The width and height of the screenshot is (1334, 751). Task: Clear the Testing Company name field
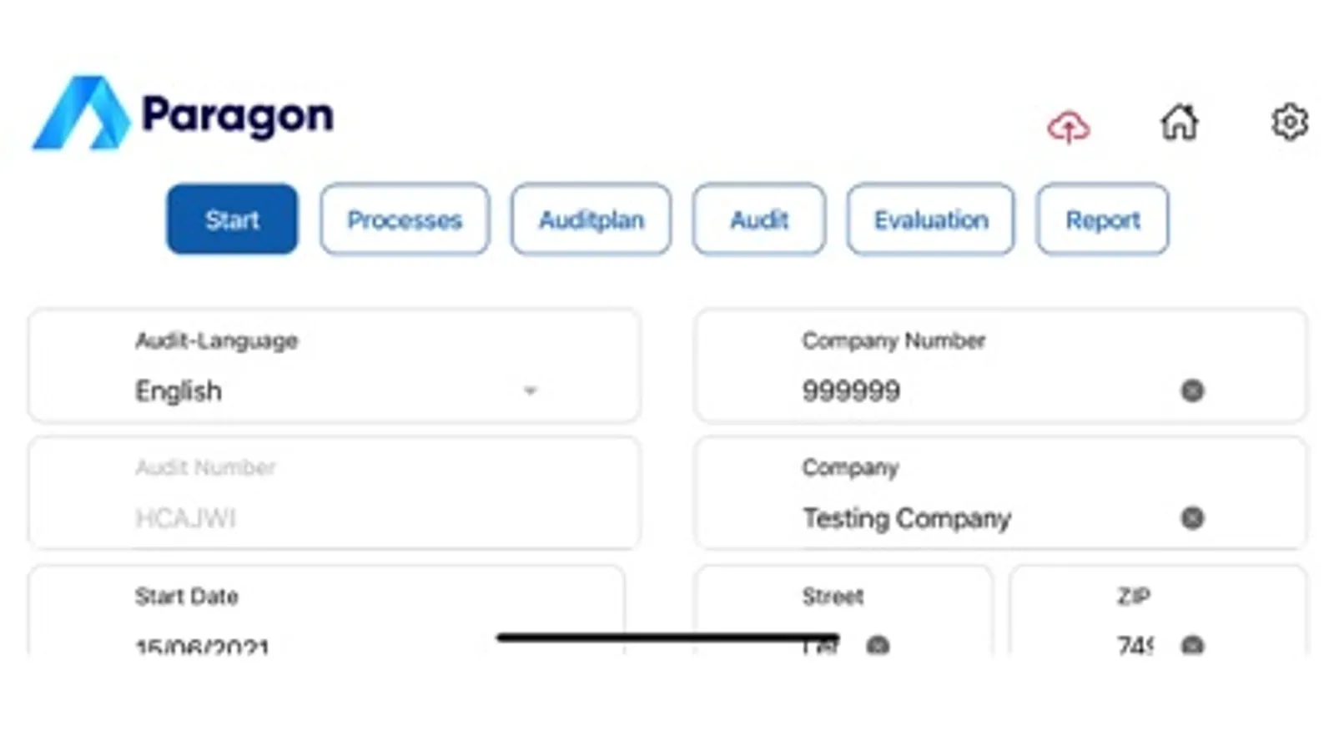click(1192, 518)
